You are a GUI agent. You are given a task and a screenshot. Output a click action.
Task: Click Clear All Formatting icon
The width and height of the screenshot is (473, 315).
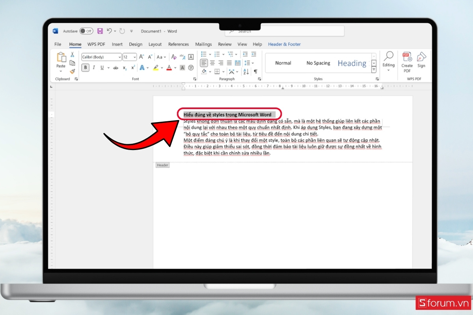(174, 57)
